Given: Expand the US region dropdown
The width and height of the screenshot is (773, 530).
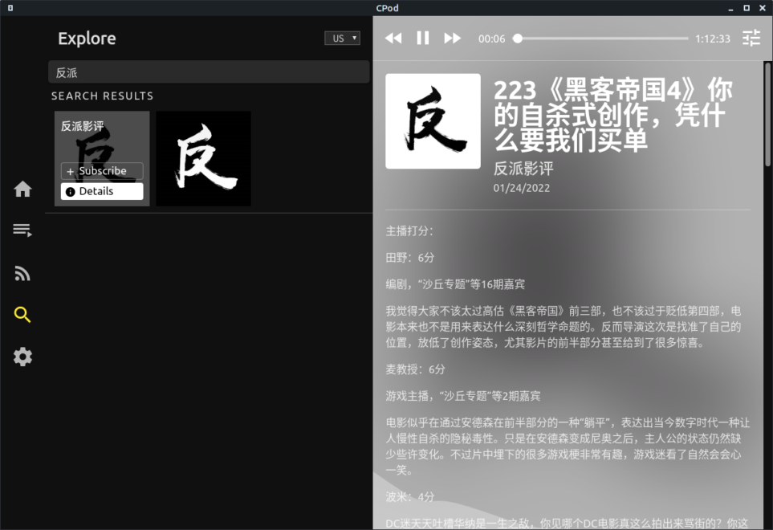Looking at the screenshot, I should click(342, 39).
